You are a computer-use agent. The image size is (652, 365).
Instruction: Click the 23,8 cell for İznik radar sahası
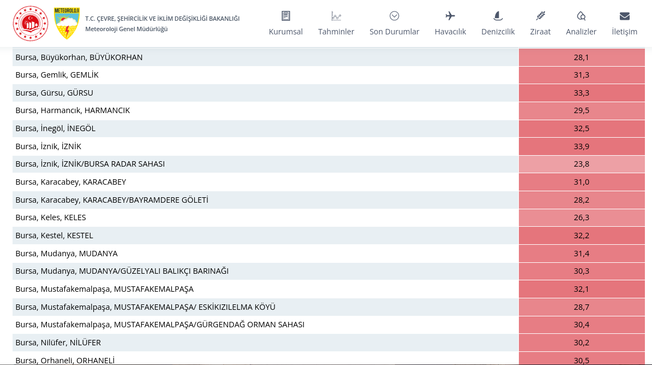581,164
